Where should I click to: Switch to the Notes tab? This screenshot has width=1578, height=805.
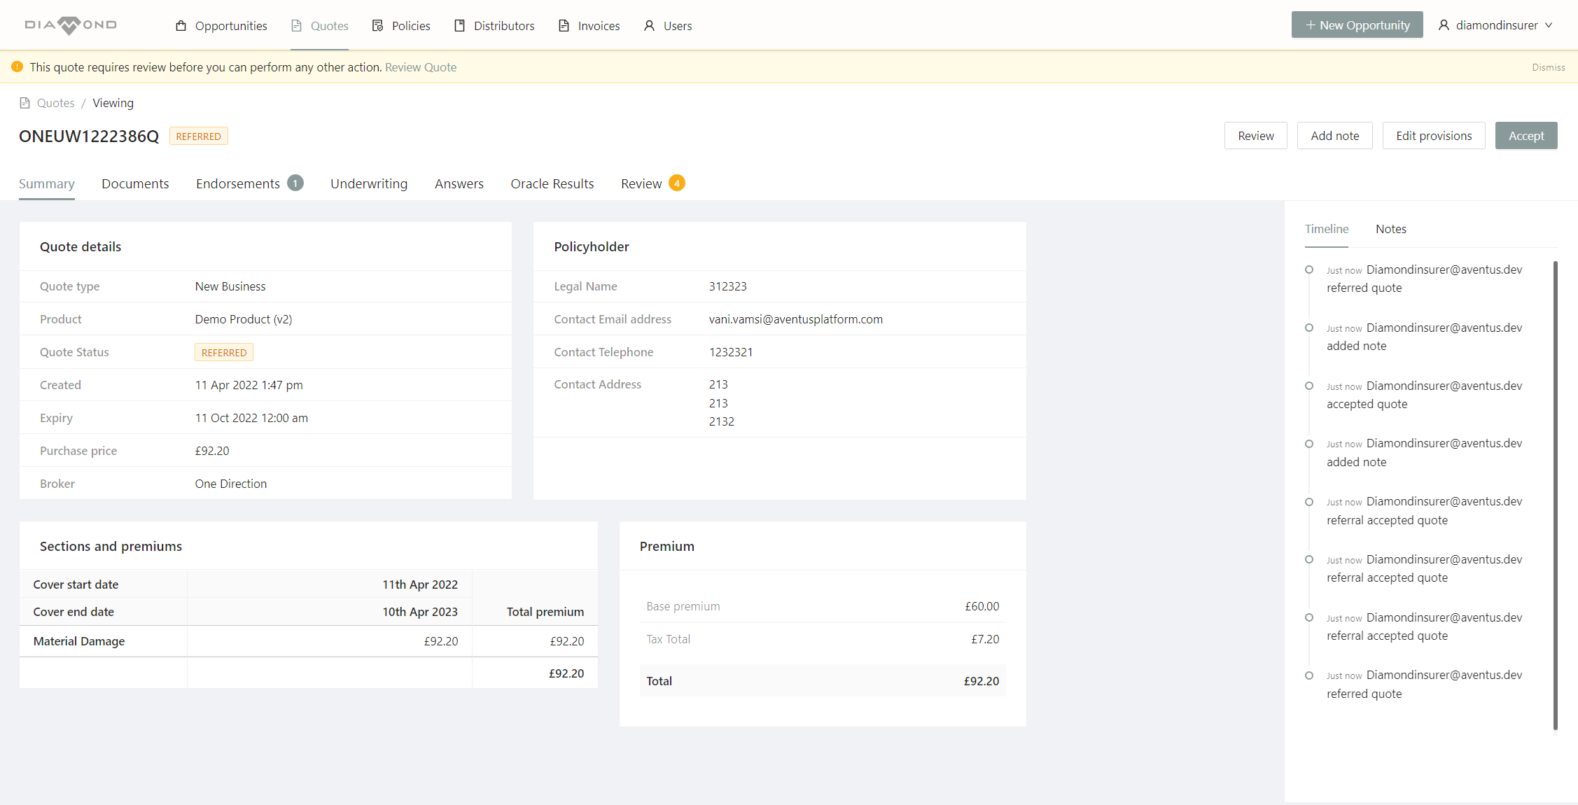point(1390,229)
